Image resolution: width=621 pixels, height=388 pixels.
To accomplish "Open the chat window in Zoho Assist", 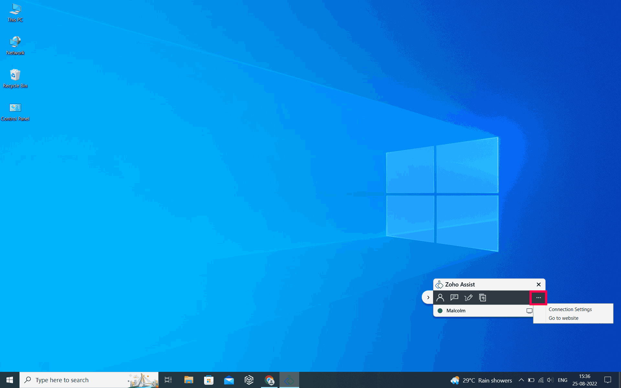I will tap(454, 297).
